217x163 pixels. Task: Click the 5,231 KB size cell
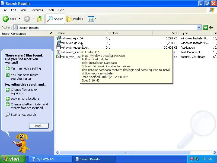pyautogui.click(x=171, y=43)
